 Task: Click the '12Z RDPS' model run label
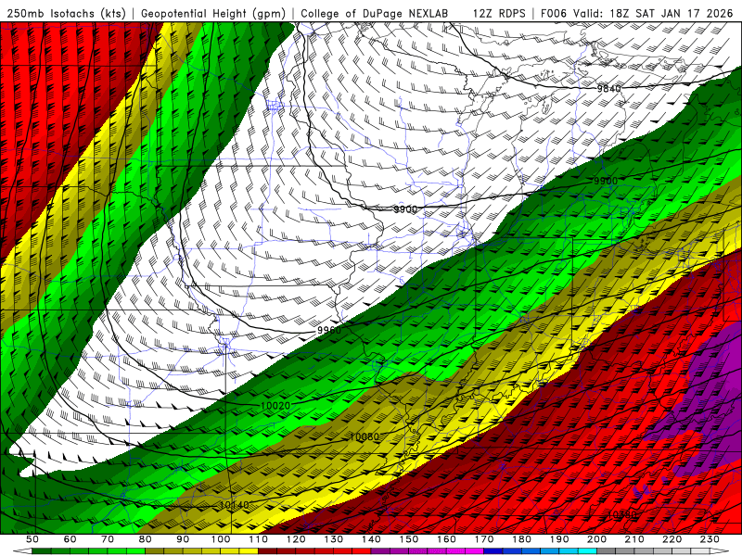499,13
